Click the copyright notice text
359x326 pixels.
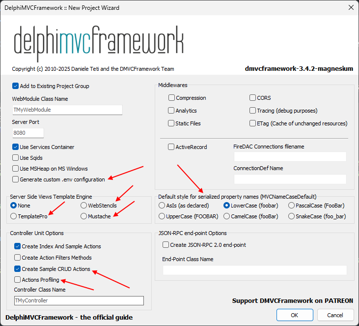click(93, 69)
